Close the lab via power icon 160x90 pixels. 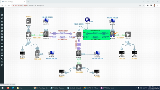2,62
